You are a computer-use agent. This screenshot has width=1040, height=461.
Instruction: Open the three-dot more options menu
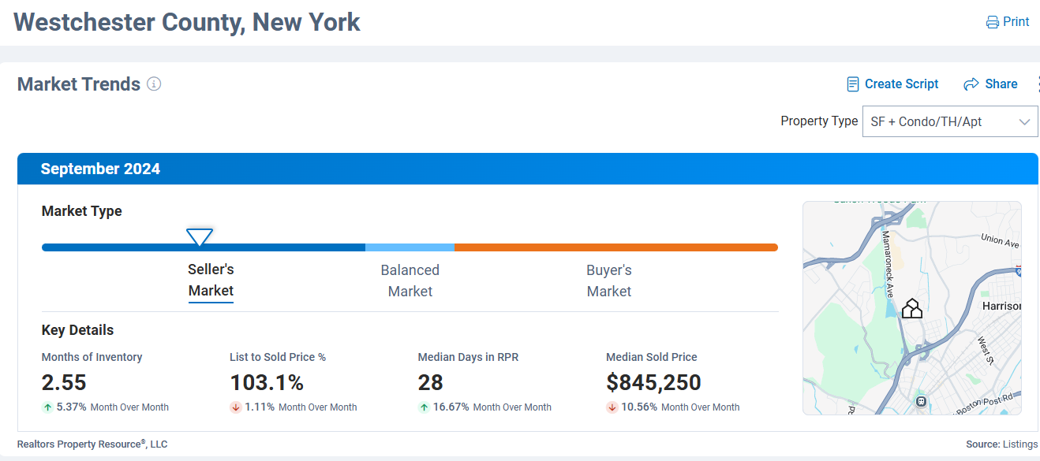(1037, 84)
